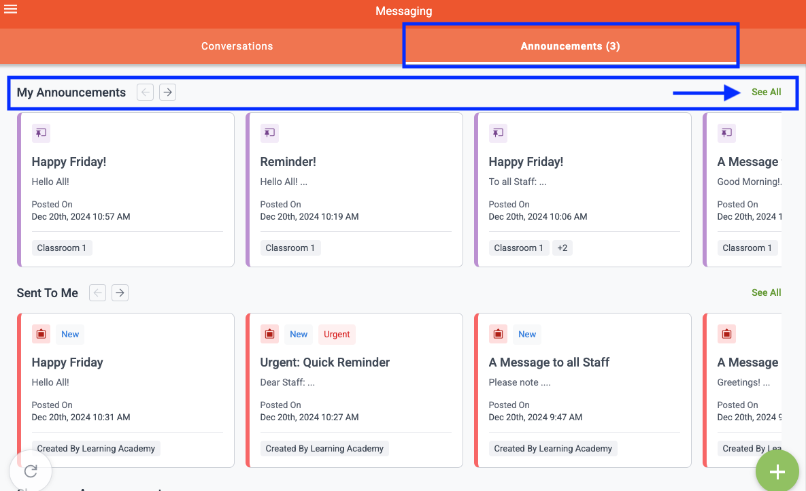The width and height of the screenshot is (806, 491).
Task: Click New badge on Happy Friday card
Action: click(x=70, y=334)
